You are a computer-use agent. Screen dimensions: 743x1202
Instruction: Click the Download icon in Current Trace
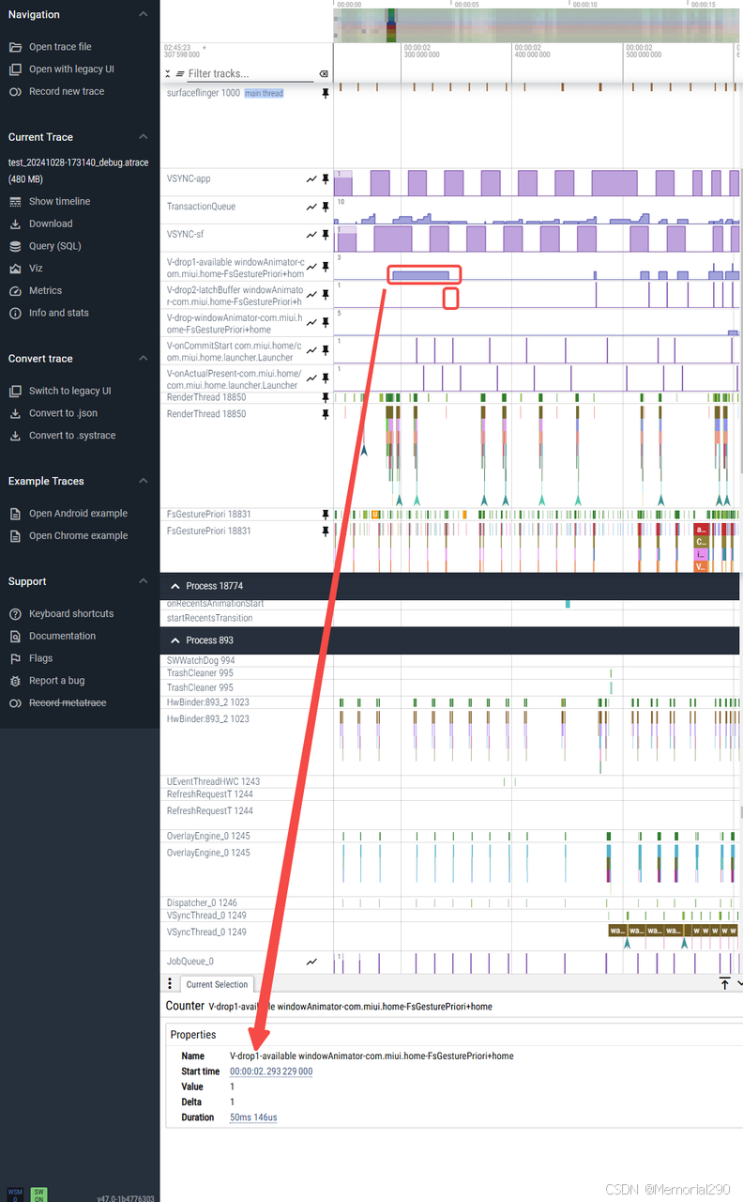[x=14, y=224]
